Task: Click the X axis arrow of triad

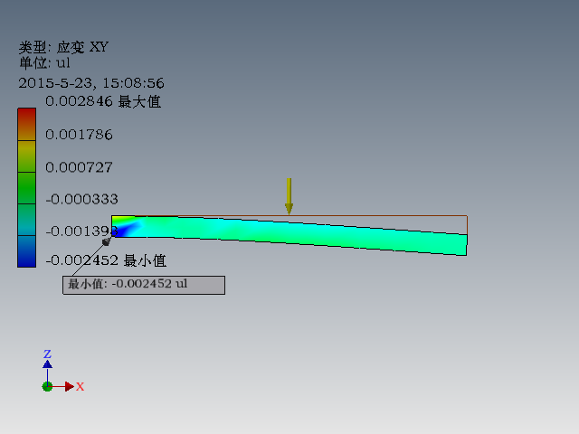Action: tap(71, 386)
